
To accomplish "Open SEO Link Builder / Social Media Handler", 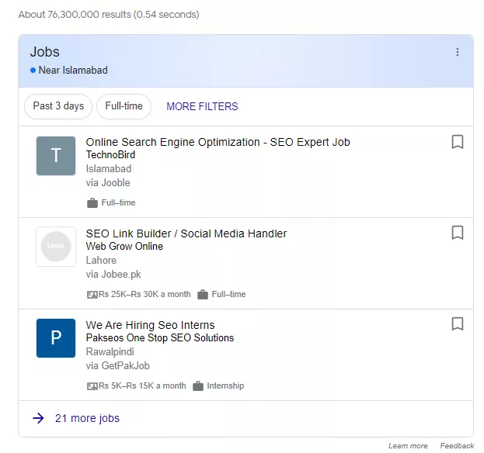I will tap(186, 233).
